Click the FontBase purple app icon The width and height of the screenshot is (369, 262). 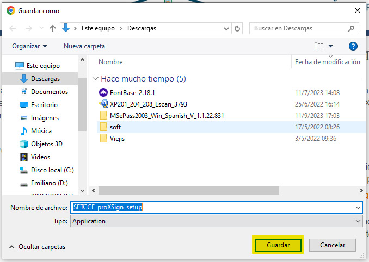click(103, 93)
